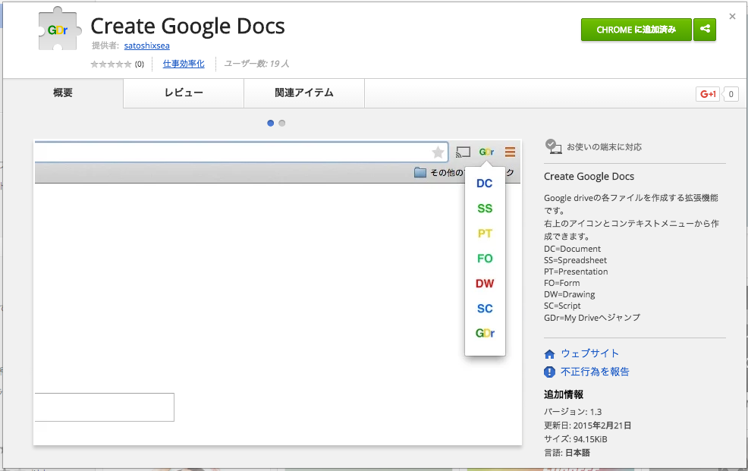Open the satoshixsea provider link
The image size is (748, 471).
coord(146,46)
